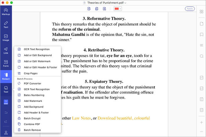This screenshot has width=206, height=137.
Task: Zoom in with the plus icon
Action: (x=201, y=123)
